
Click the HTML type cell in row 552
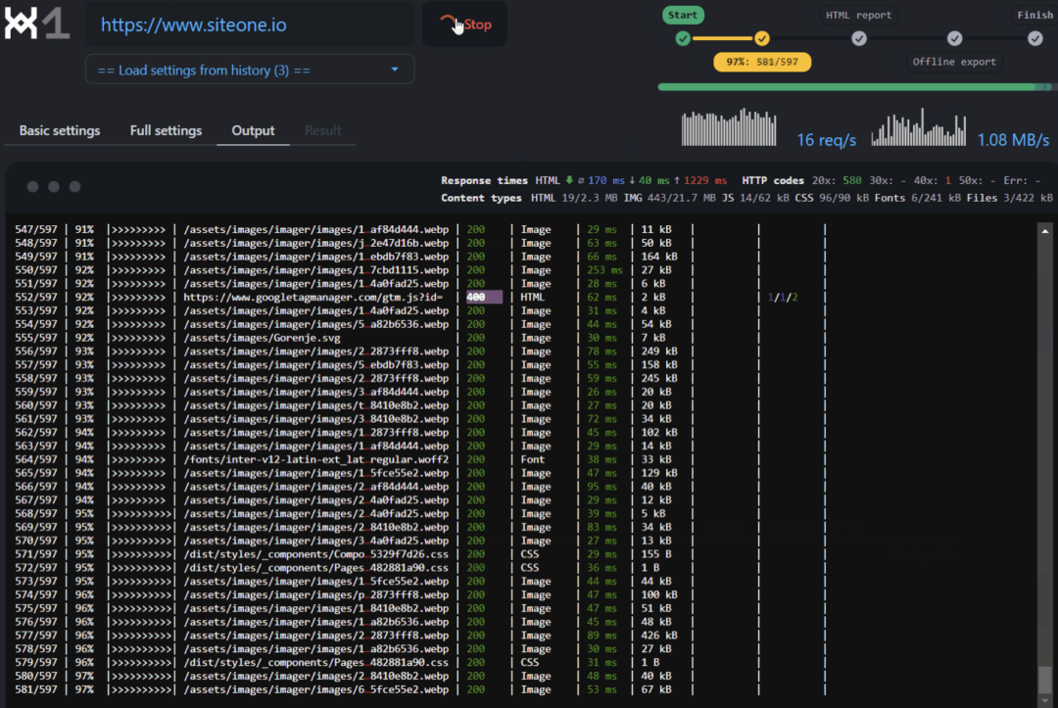pos(532,297)
